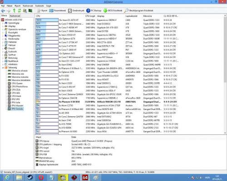The height and width of the screenshot is (181, 227).
Task: Select the Eszközök tree icon
Action: (x=6, y=52)
